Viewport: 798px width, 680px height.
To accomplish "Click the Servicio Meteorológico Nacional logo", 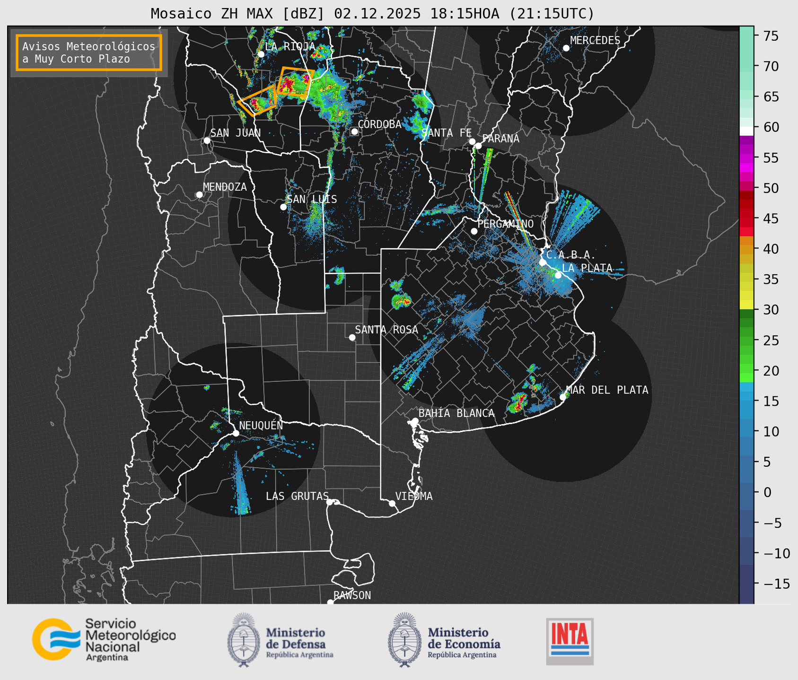I will coord(104,639).
